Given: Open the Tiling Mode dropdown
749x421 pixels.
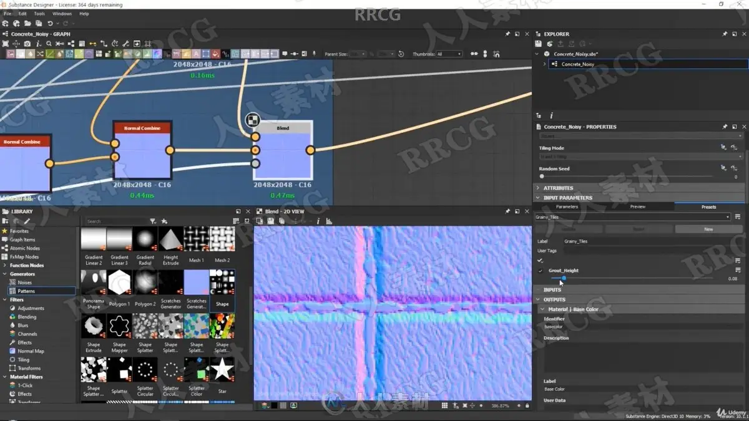Looking at the screenshot, I should 640,157.
